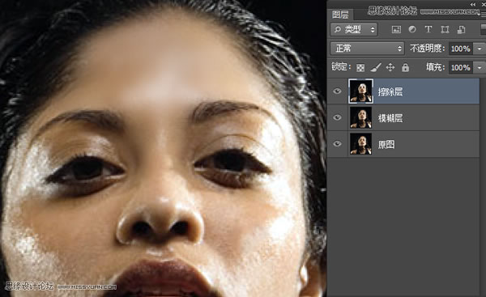Enable lock transparent pixels icon
Image resolution: width=486 pixels, height=297 pixels.
click(360, 67)
